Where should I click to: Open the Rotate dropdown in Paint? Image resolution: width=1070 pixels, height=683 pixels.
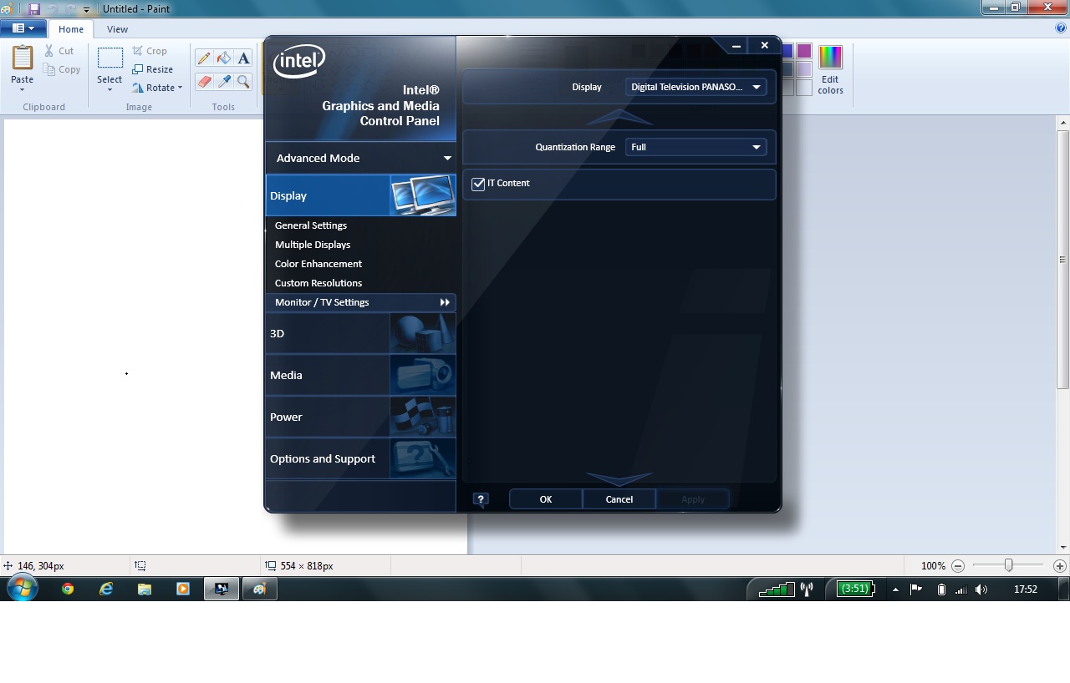[x=157, y=88]
